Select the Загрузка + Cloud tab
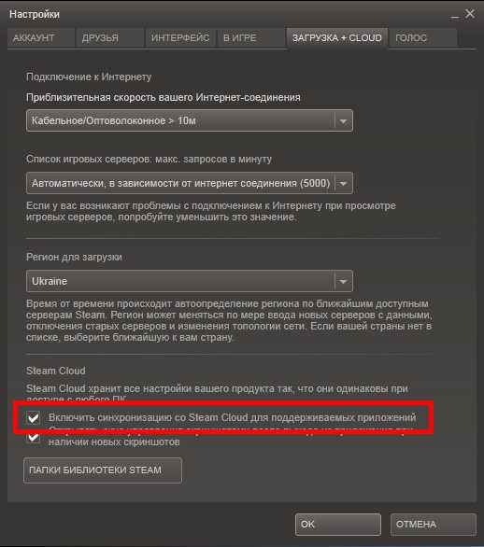Image resolution: width=484 pixels, height=547 pixels. click(337, 37)
